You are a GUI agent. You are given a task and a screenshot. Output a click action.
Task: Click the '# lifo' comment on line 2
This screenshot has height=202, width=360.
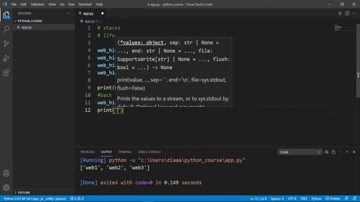[x=106, y=35]
